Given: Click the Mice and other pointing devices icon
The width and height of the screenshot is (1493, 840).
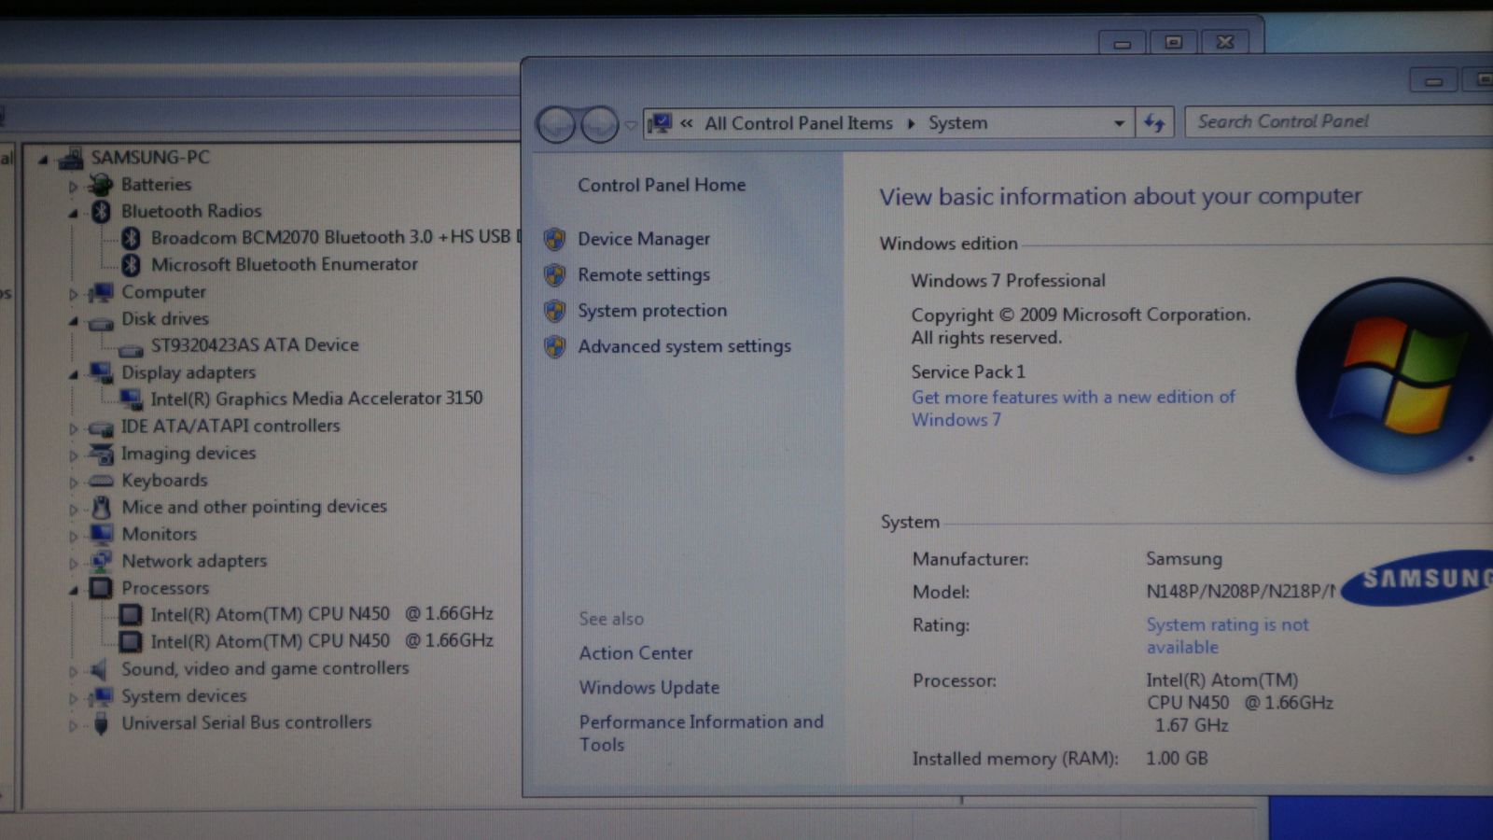Looking at the screenshot, I should click(101, 508).
